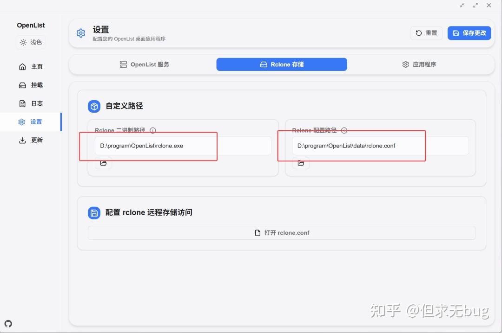The height and width of the screenshot is (333, 502).
Task: Click the 配置 rclone 远程存储访问 disk icon
Action: pyautogui.click(x=94, y=213)
